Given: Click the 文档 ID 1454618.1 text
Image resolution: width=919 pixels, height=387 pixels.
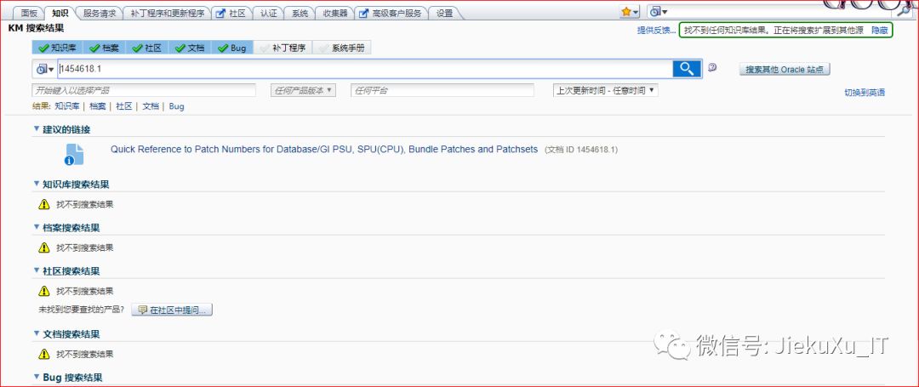Looking at the screenshot, I should point(581,150).
